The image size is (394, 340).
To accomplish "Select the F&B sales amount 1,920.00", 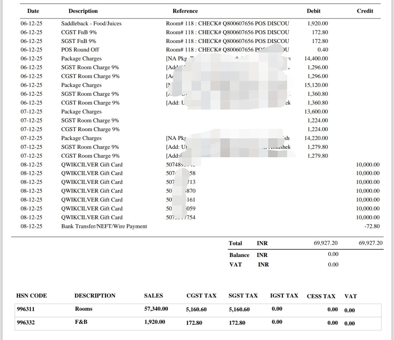I will point(155,322).
